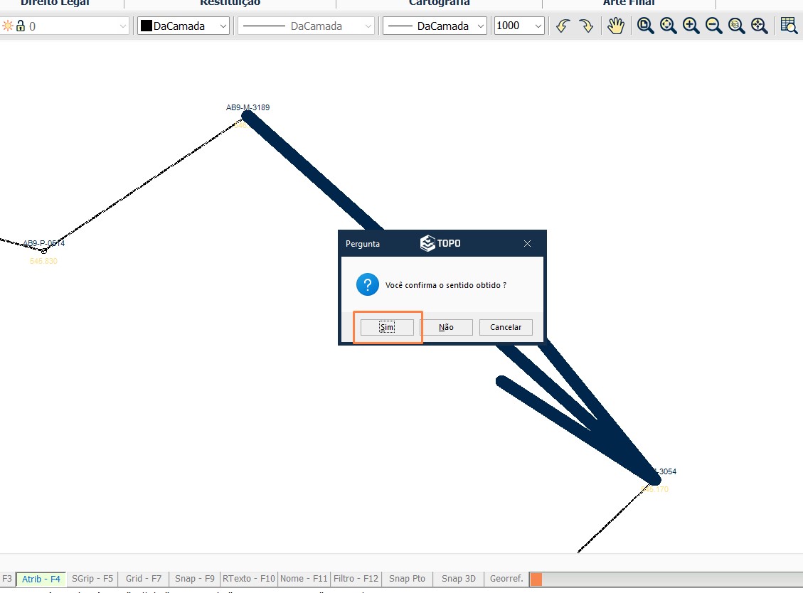Viewport: 803px width, 593px height.
Task: Toggle the sun brightness icon
Action: (x=6, y=26)
